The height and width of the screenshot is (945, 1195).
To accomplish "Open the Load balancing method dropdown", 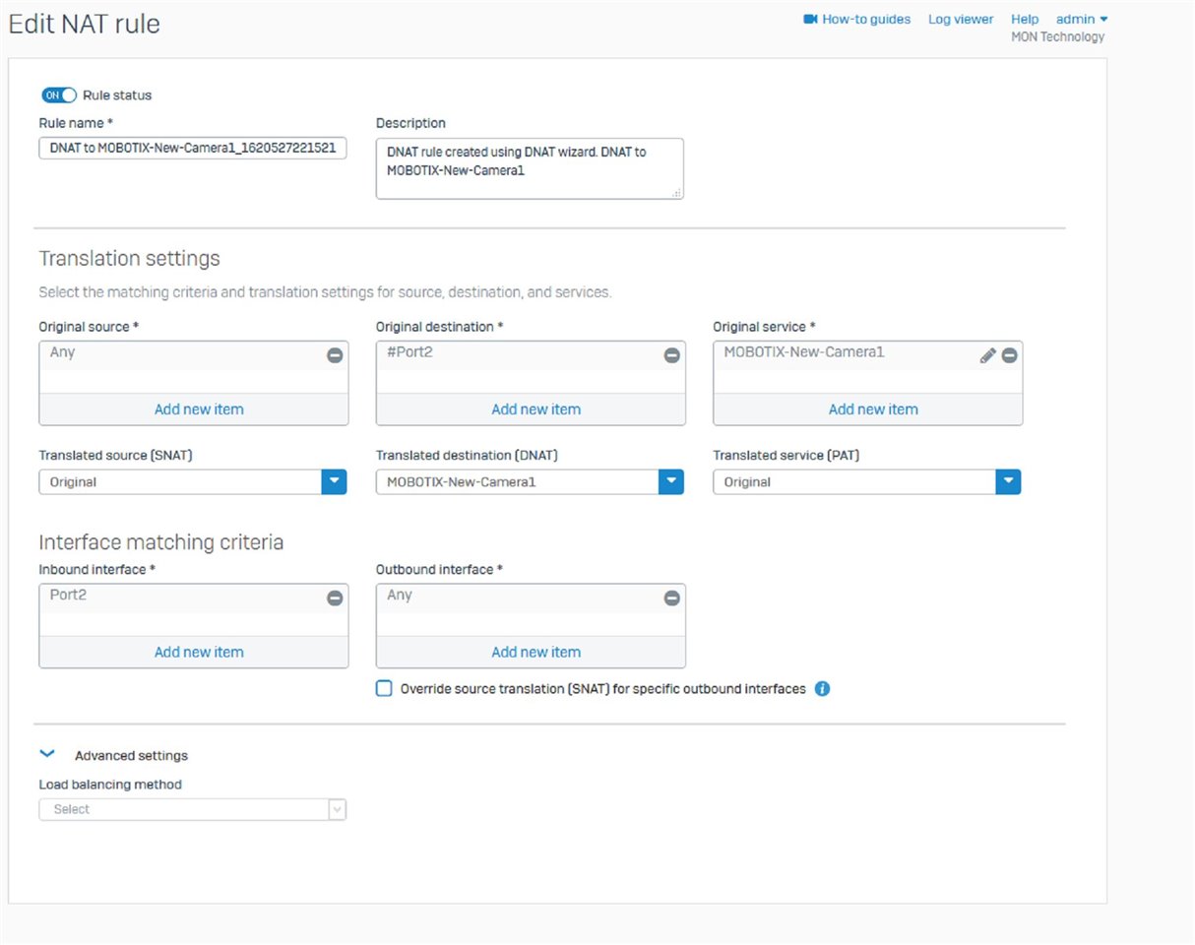I will coord(193,809).
